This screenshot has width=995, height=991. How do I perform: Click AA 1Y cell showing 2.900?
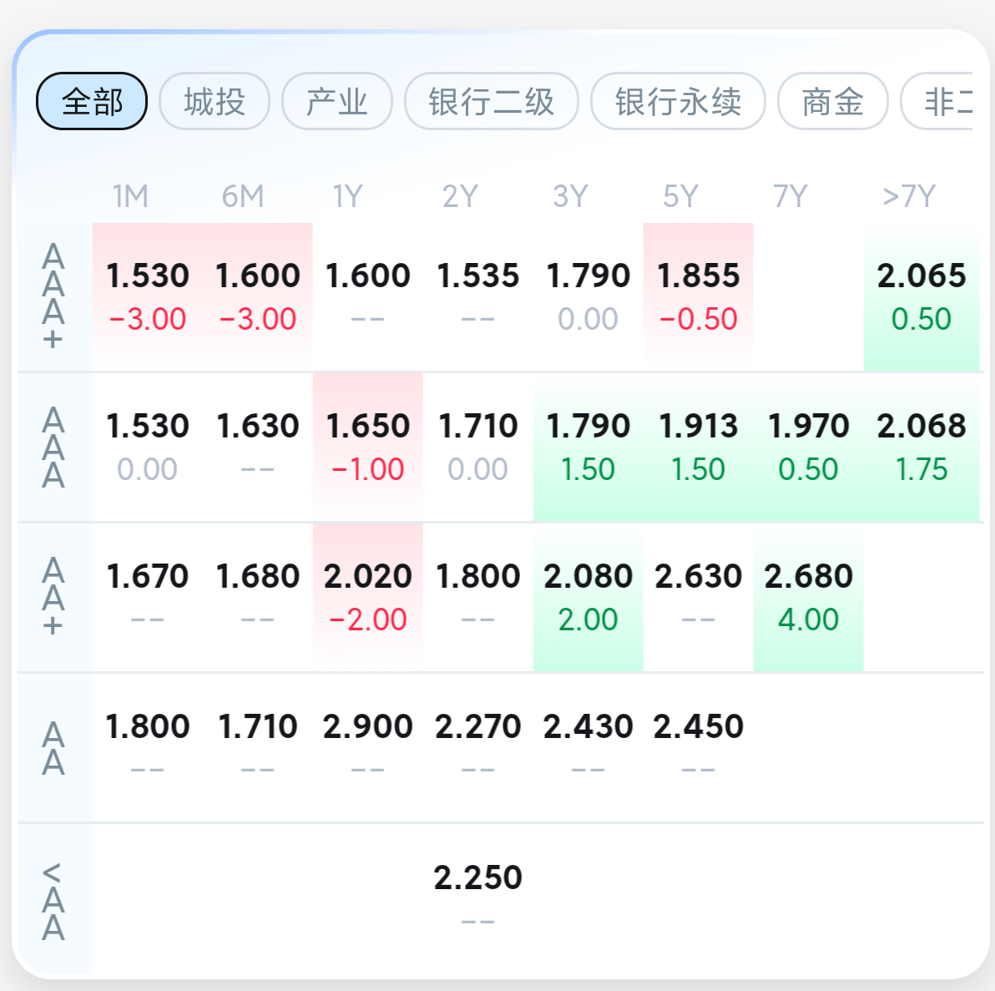coord(367,748)
